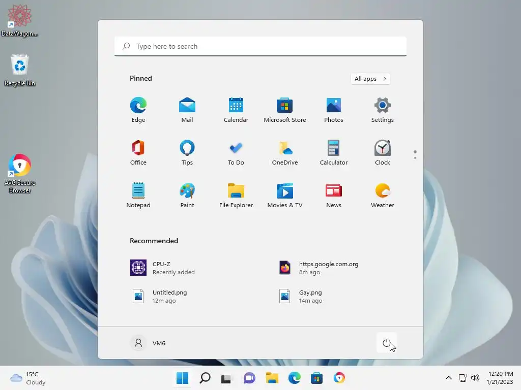Open the Clock app
Image resolution: width=521 pixels, height=390 pixels.
coord(383,152)
